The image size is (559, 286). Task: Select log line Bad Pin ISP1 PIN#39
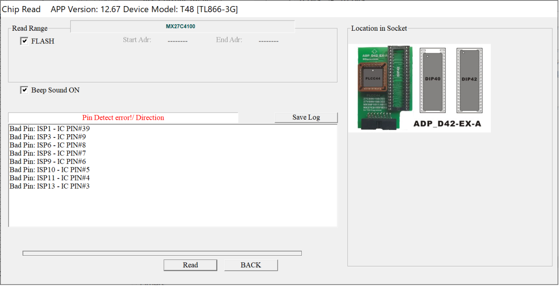[x=50, y=129]
